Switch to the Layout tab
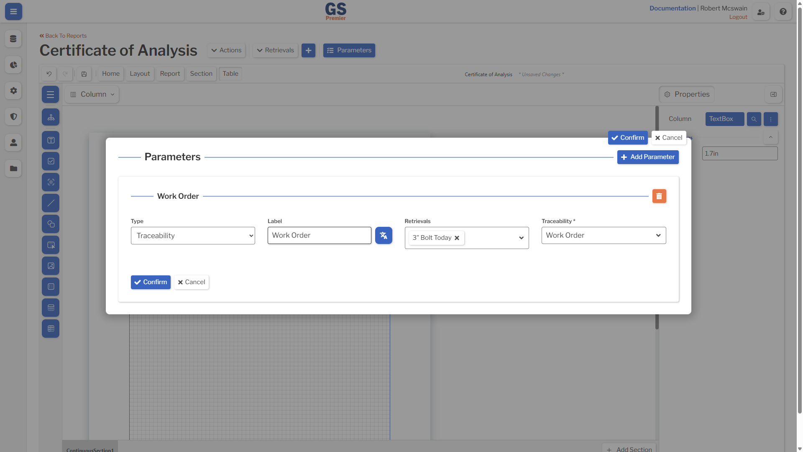Viewport: 803px width, 452px height. point(140,74)
